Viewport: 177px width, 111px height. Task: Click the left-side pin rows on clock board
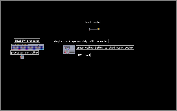tap(65, 51)
